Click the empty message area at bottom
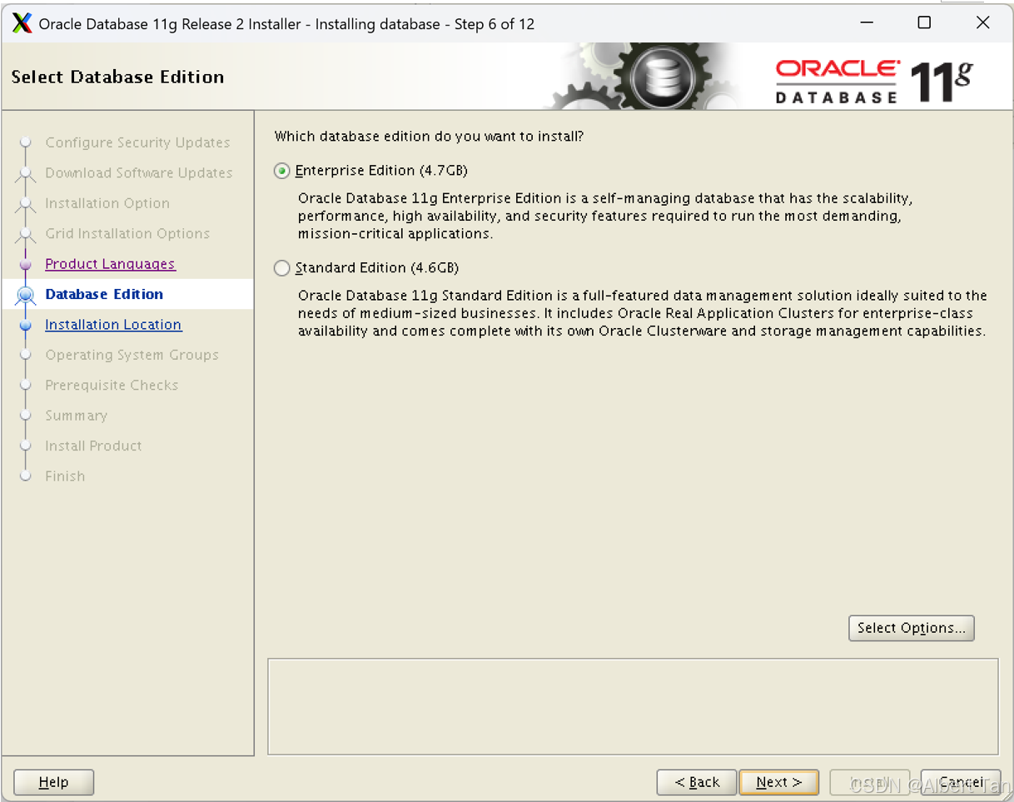The height and width of the screenshot is (802, 1014). tap(633, 707)
